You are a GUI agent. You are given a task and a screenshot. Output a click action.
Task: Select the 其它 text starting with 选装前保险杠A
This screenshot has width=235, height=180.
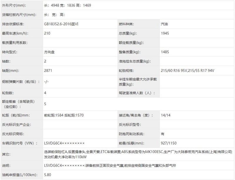click(x=138, y=154)
